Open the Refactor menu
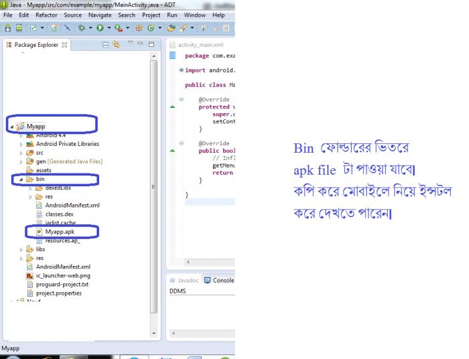This screenshot has width=469, height=359. [46, 15]
